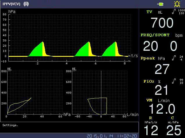The width and height of the screenshot is (185, 138).
Task: Select the frequency value 20
Action: tap(150, 46)
